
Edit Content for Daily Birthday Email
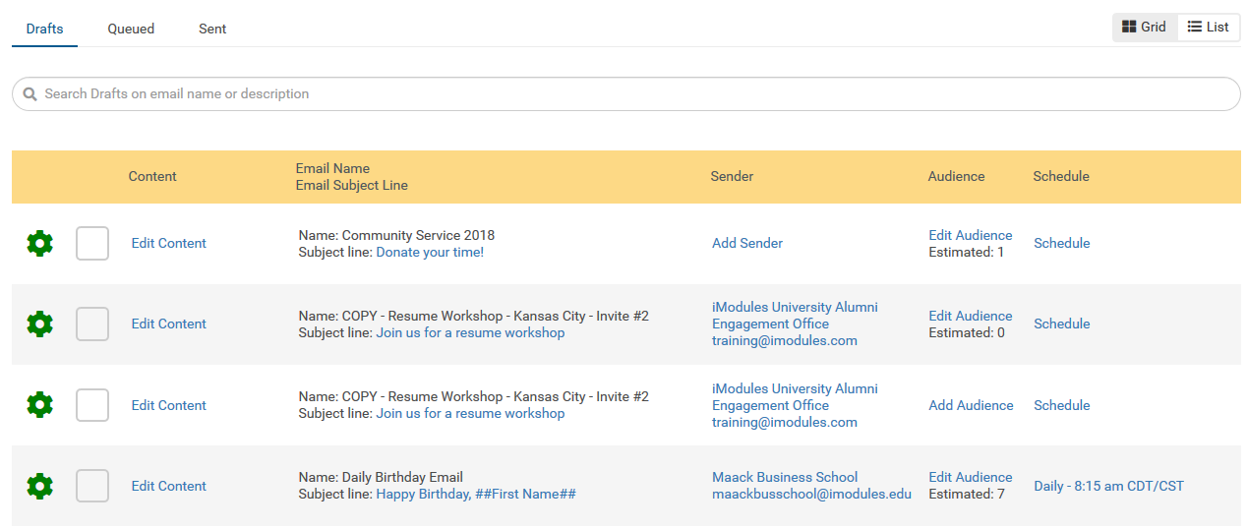(169, 486)
